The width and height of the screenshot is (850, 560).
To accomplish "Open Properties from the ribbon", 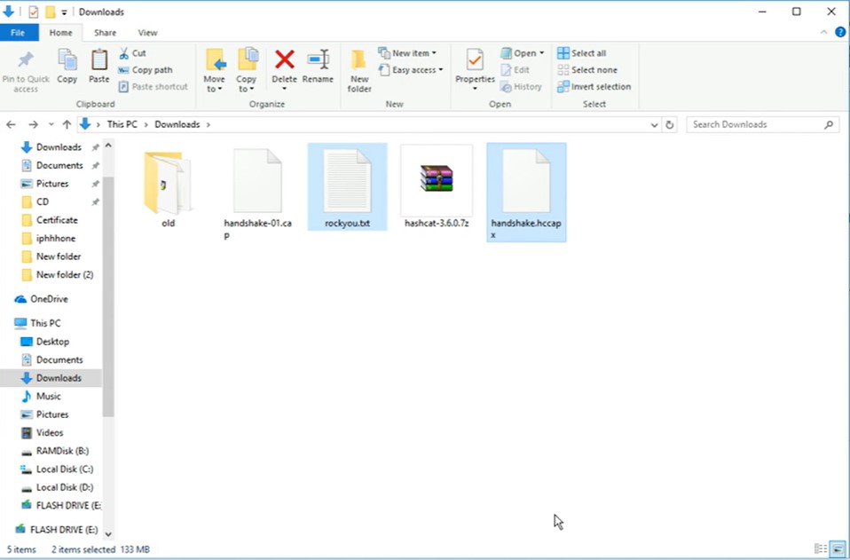I will pos(475,67).
